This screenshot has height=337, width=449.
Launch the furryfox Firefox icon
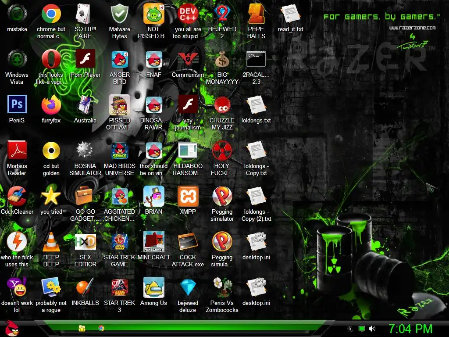pos(51,104)
